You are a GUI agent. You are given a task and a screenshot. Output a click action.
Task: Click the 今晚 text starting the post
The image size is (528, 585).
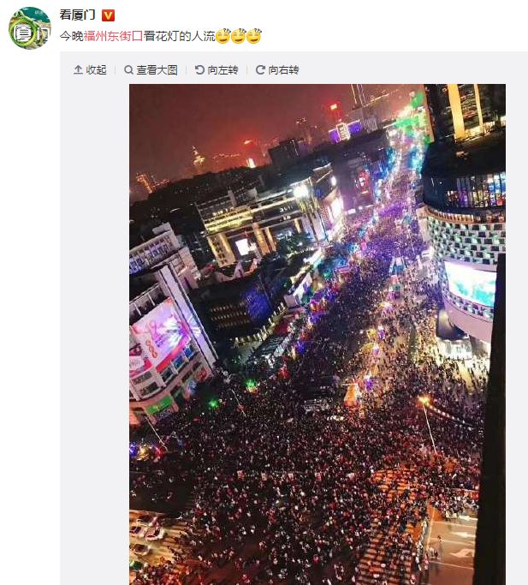(x=72, y=36)
